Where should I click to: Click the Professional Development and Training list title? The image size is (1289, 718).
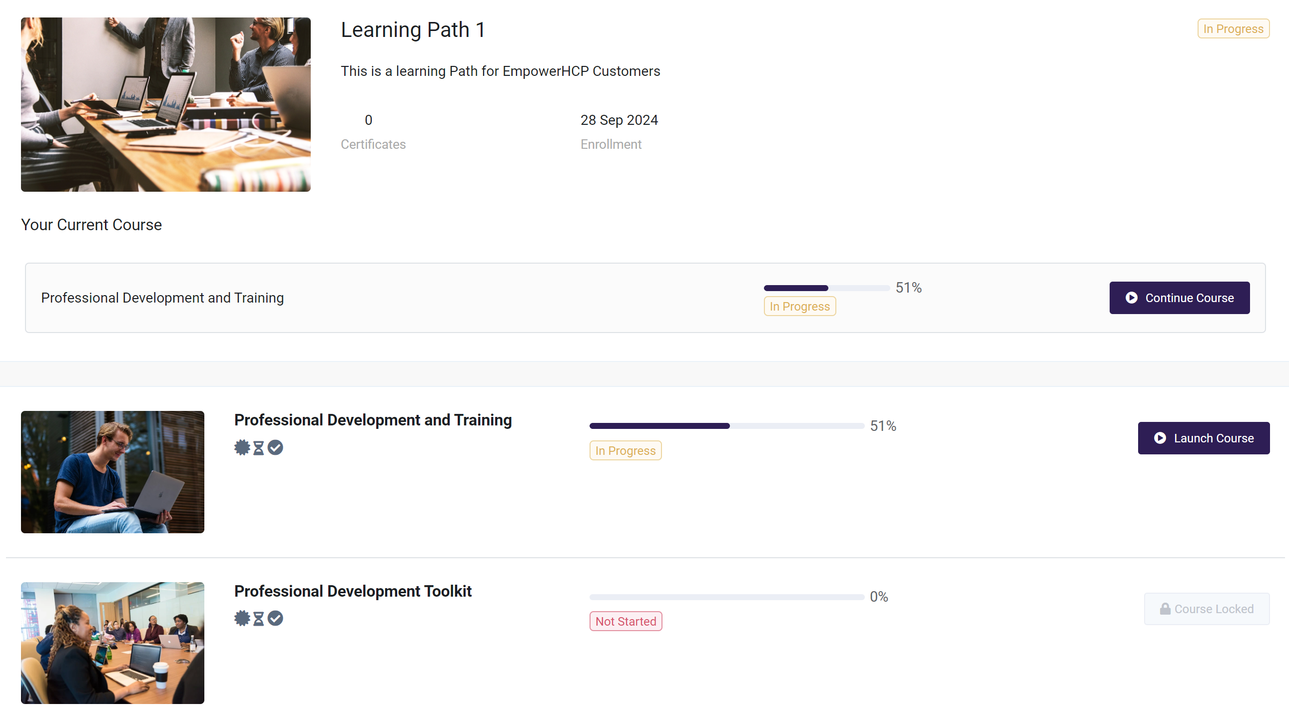(373, 420)
